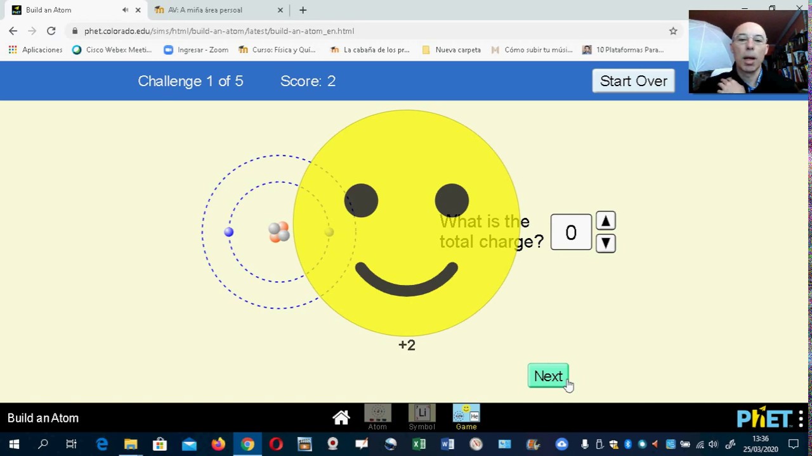Screen dimensions: 812x456
Task: Open Task View on the taskbar
Action: (72, 445)
